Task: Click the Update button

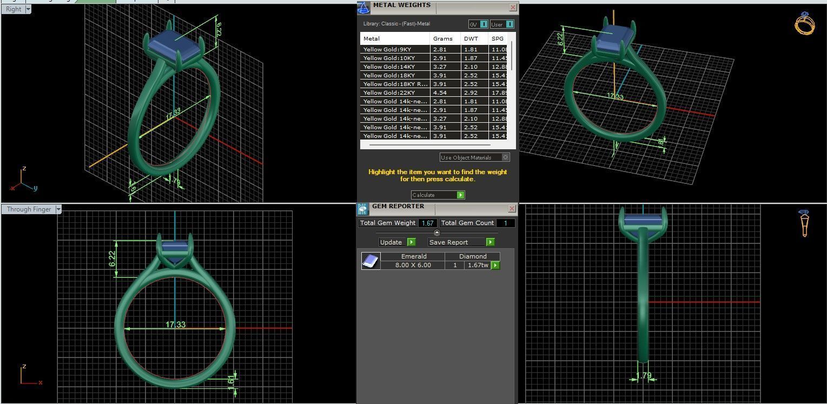Action: (397, 242)
